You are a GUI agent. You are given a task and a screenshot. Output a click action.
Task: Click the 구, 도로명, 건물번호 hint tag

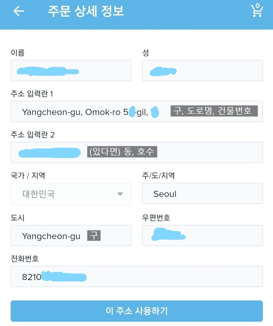[213, 111]
